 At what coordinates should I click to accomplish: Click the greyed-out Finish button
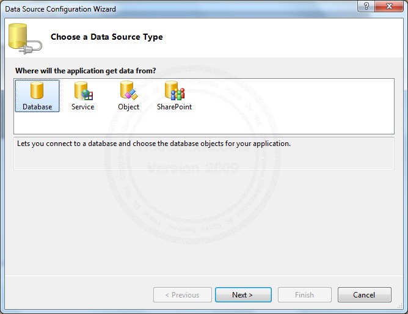[x=304, y=295]
